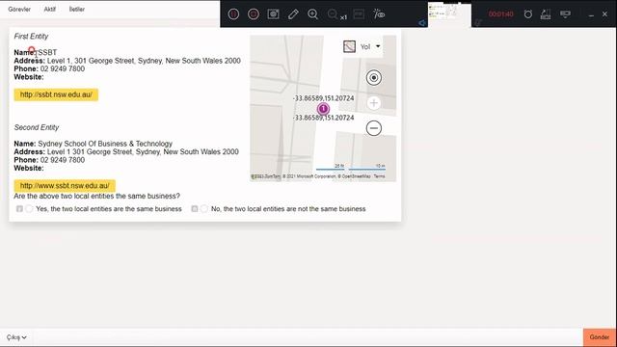The image size is (617, 347).
Task: Select Yes, the same business radio button
Action: click(29, 209)
